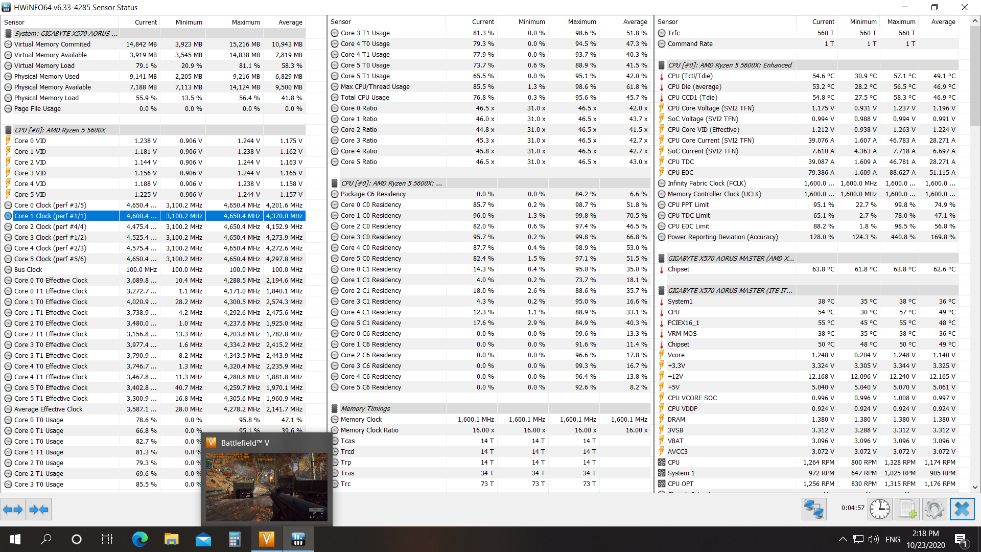Select Core 3 Ratio row
Image resolution: width=981 pixels, height=552 pixels.
[x=489, y=140]
